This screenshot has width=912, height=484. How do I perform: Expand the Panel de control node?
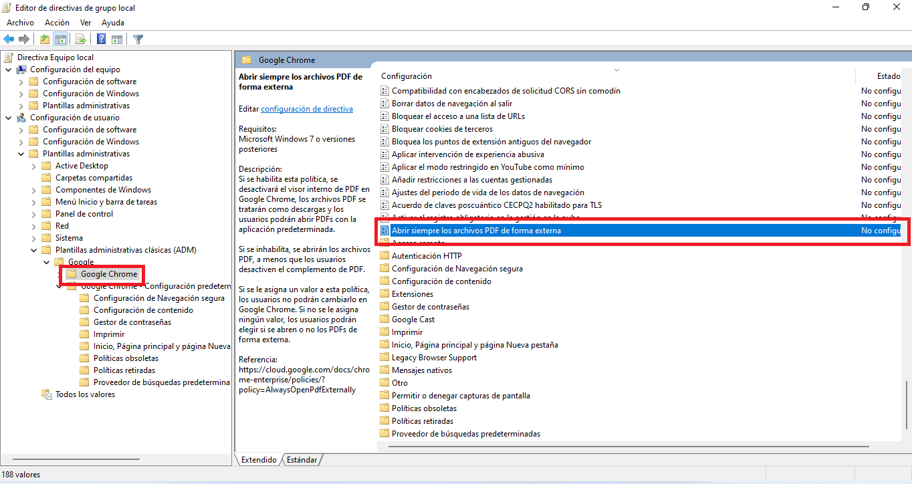coord(34,214)
